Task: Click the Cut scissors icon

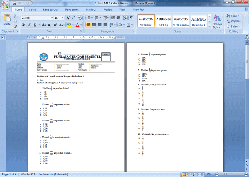Action: tap(15, 16)
